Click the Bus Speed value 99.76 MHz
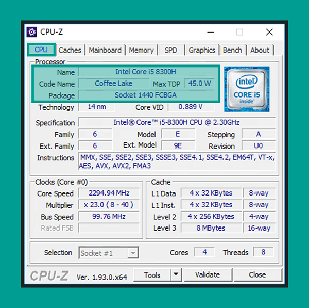Viewport: 309px width, 308px height. [x=109, y=216]
